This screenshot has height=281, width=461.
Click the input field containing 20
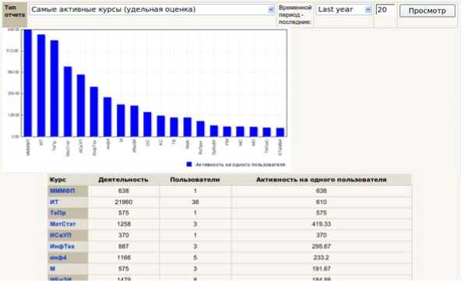click(x=385, y=9)
